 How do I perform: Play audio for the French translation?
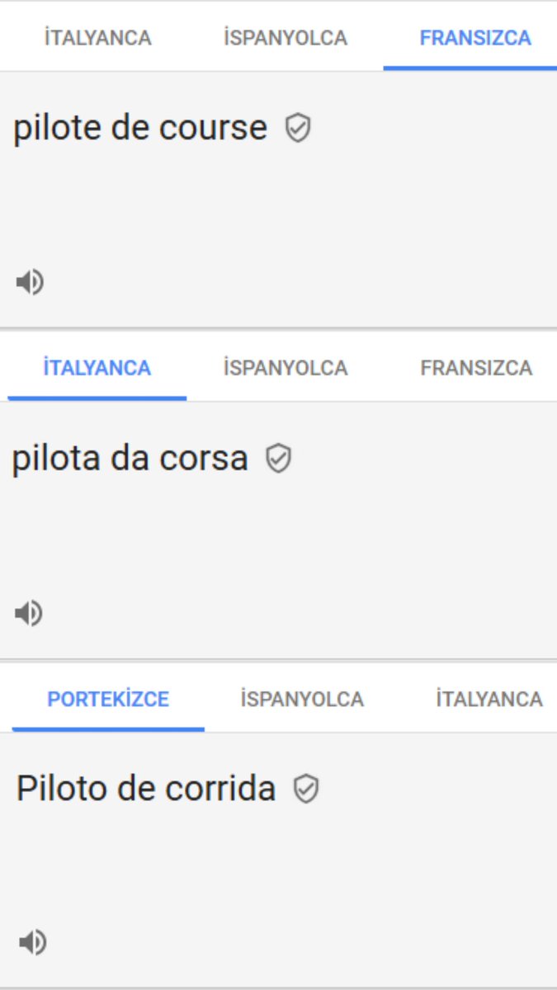tap(30, 282)
